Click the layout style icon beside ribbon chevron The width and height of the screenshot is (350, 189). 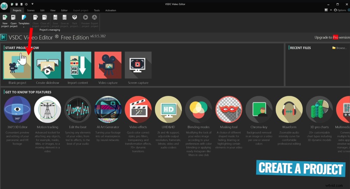coord(326,10)
